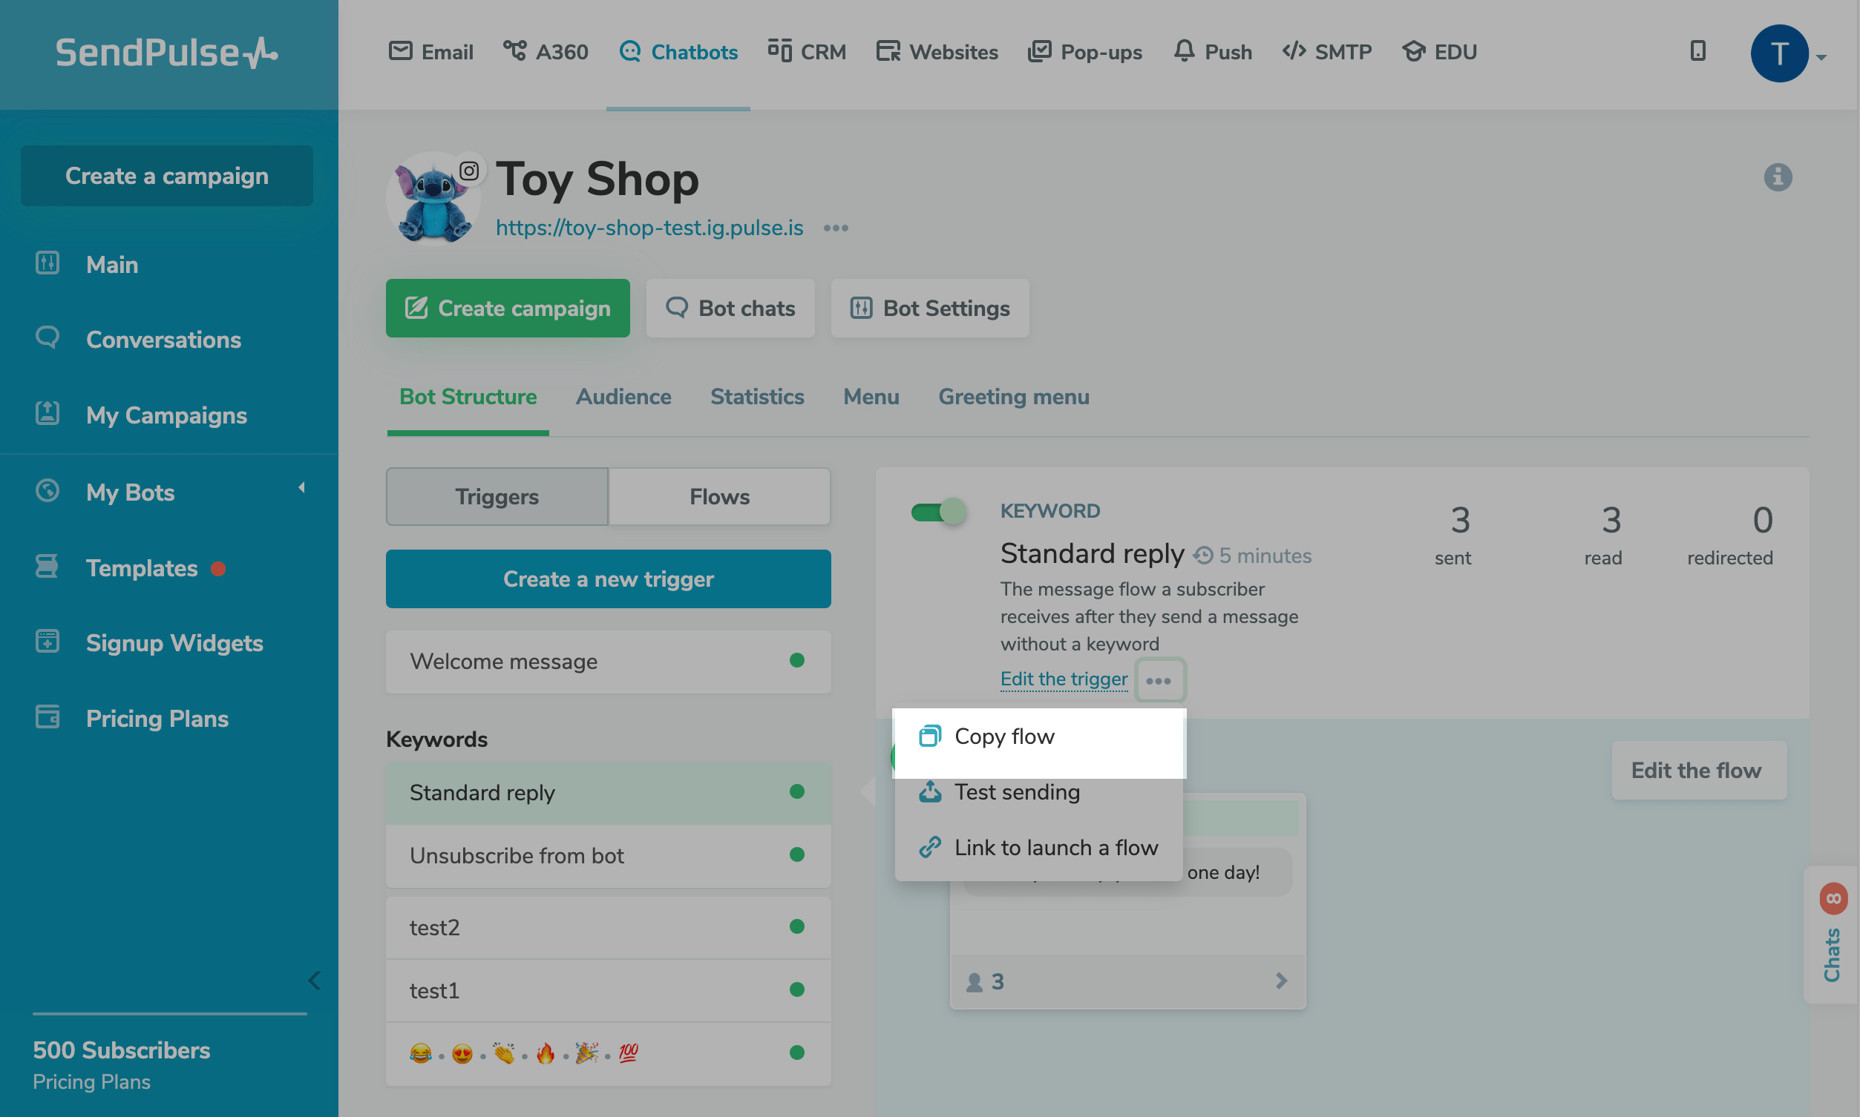Click the My Campaigns sidebar icon
The height and width of the screenshot is (1117, 1860).
pyautogui.click(x=48, y=415)
